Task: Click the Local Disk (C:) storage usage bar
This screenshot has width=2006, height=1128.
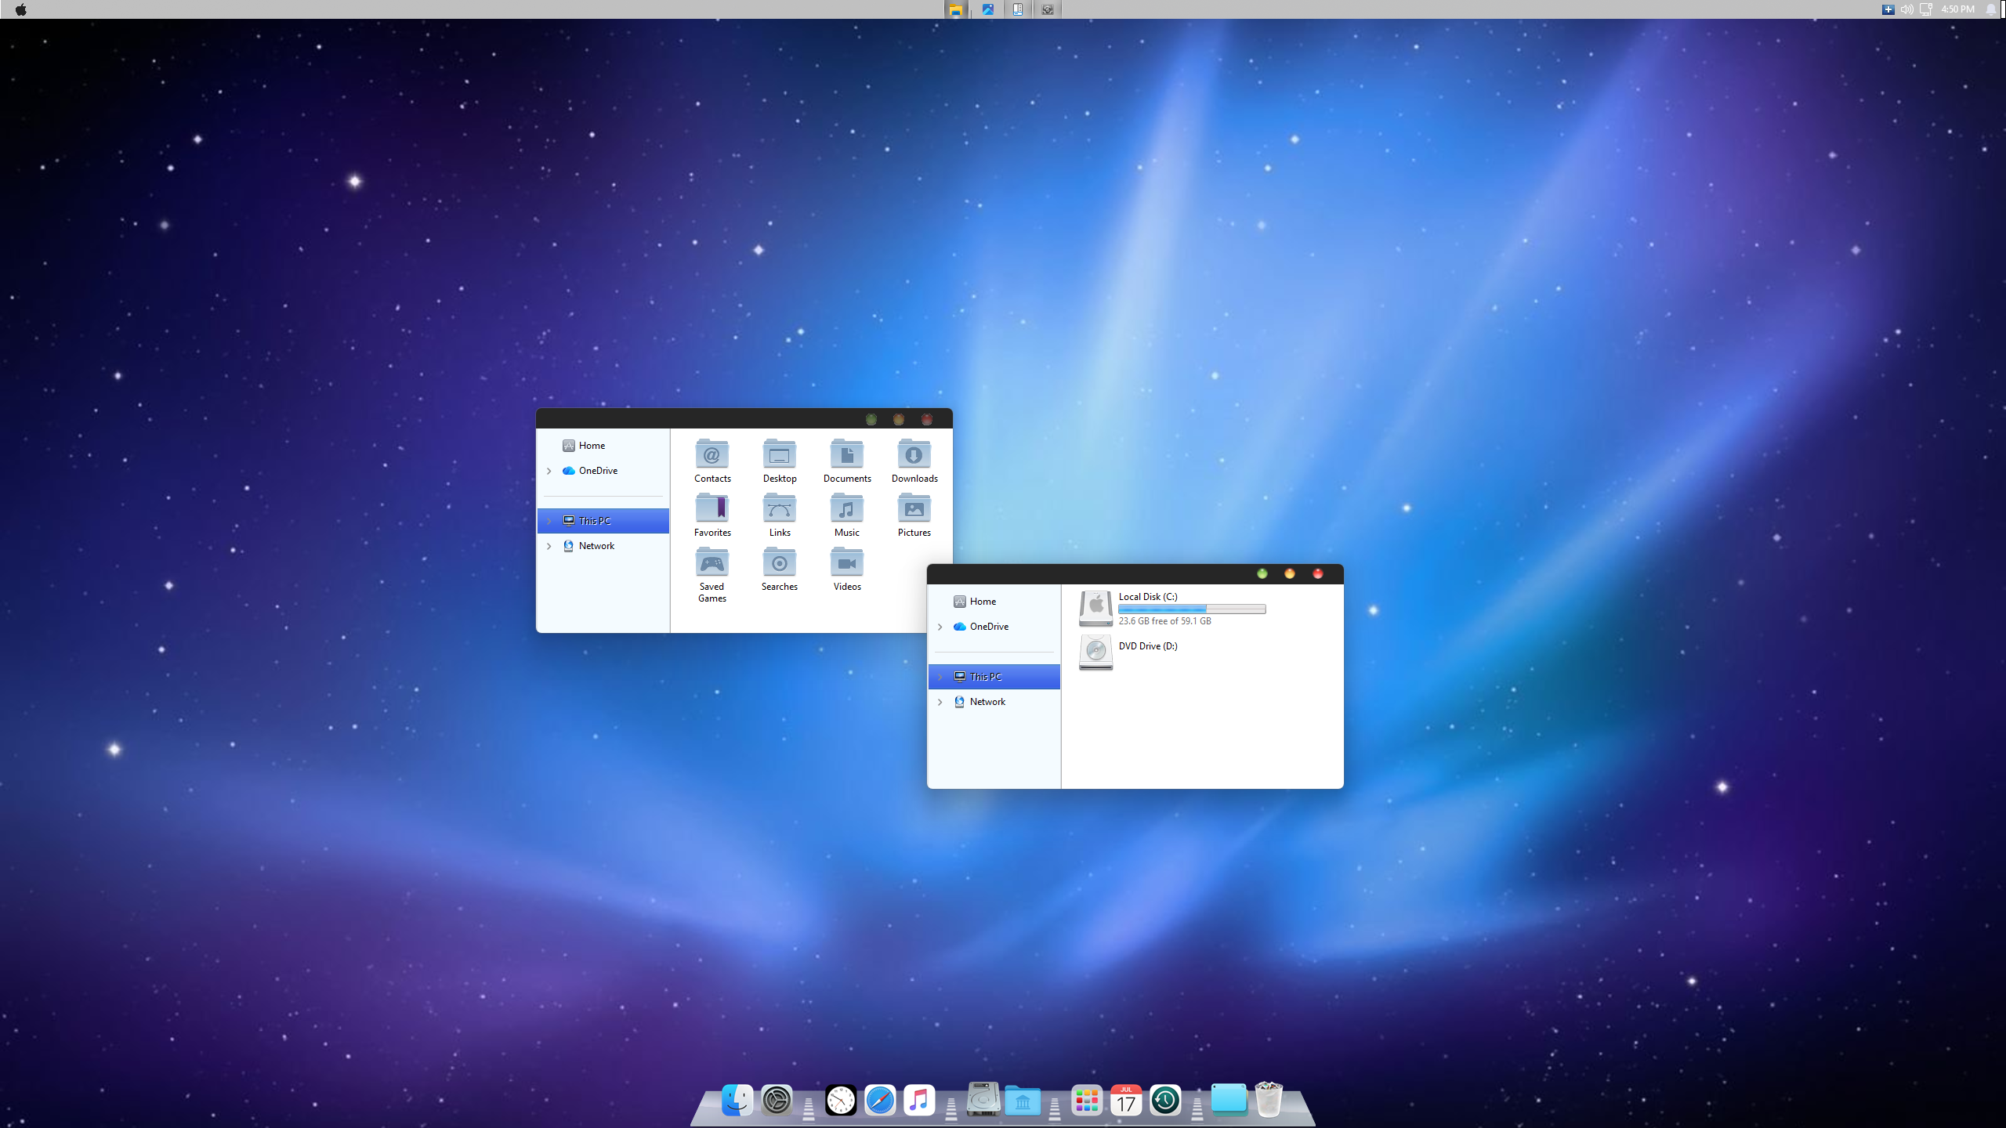Action: (x=1191, y=609)
